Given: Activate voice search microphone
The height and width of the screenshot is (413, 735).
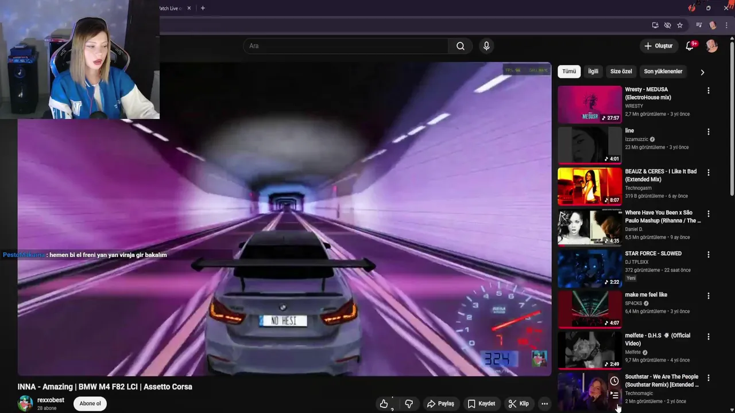Looking at the screenshot, I should click(486, 46).
